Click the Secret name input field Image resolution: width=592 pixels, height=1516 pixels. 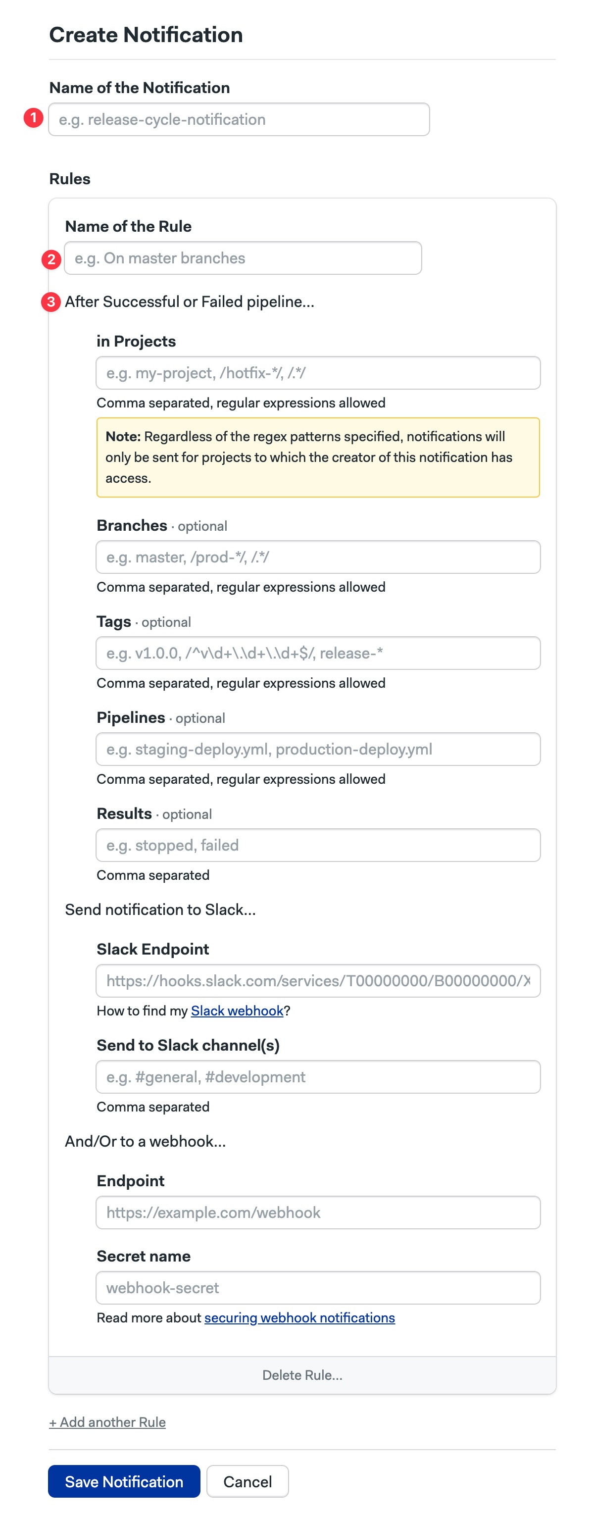[x=318, y=1288]
